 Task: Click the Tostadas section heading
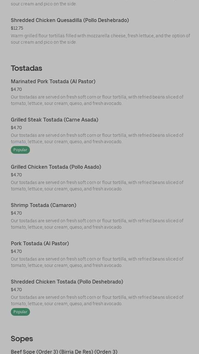pyautogui.click(x=26, y=68)
